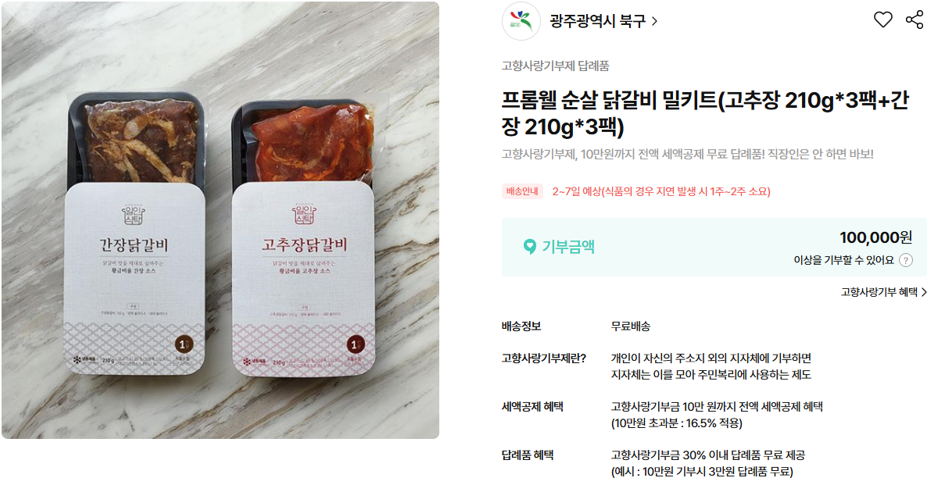Viewport: 945px width, 485px height.
Task: Click the arrow beside 고향사랑기부 혜택
Action: [x=924, y=292]
